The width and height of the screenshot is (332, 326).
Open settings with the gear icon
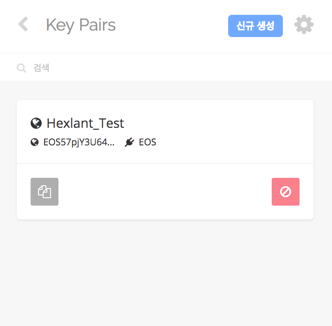[x=304, y=25]
